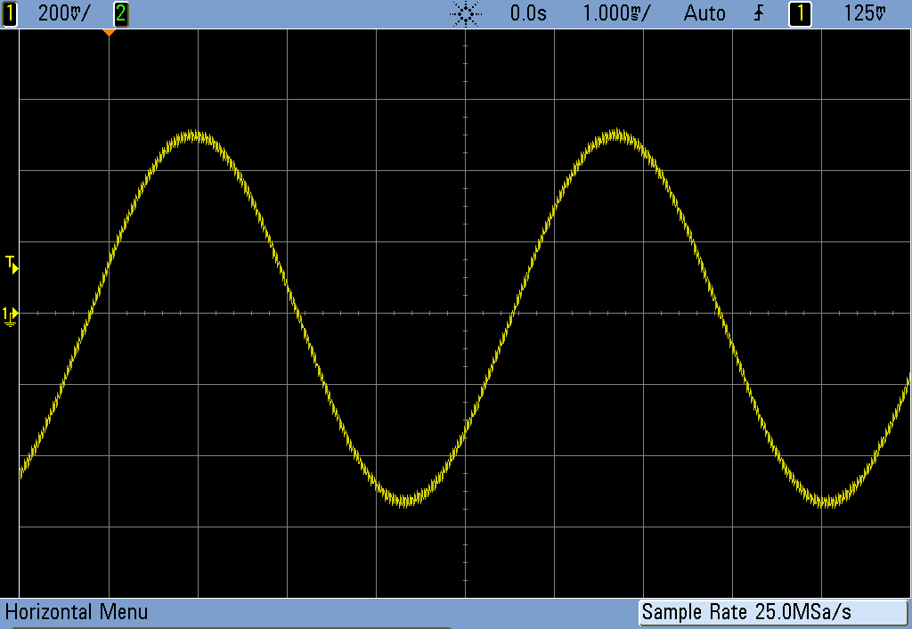Select the 0.0s horizontal delay readout
912x629 pixels.
click(527, 12)
